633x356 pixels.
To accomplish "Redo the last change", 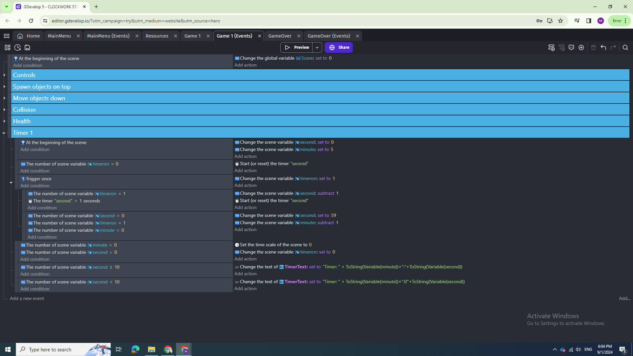I will [613, 47].
